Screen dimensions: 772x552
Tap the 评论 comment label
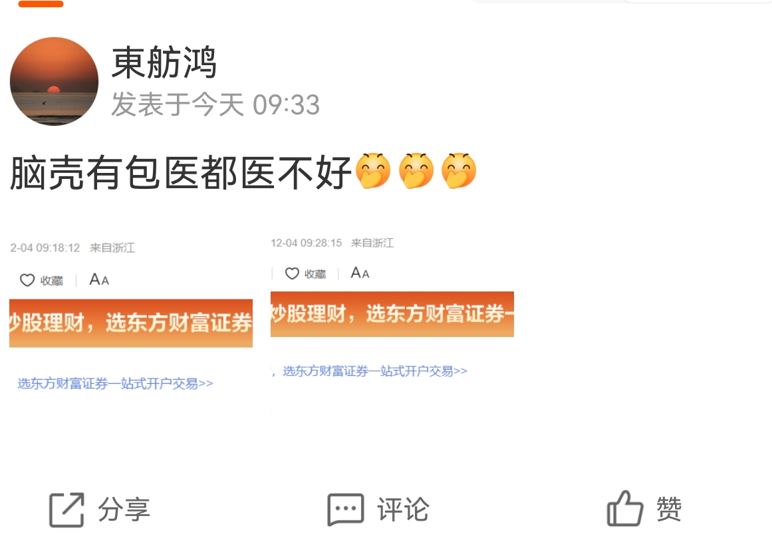tap(403, 509)
